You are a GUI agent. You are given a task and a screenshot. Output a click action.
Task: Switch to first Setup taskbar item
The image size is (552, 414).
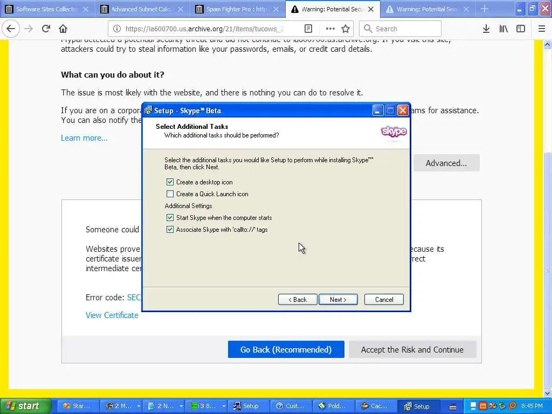248,406
